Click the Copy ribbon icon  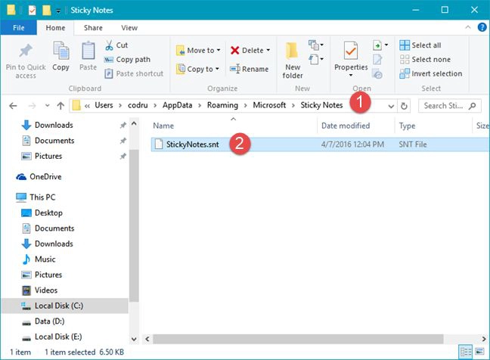(x=61, y=51)
